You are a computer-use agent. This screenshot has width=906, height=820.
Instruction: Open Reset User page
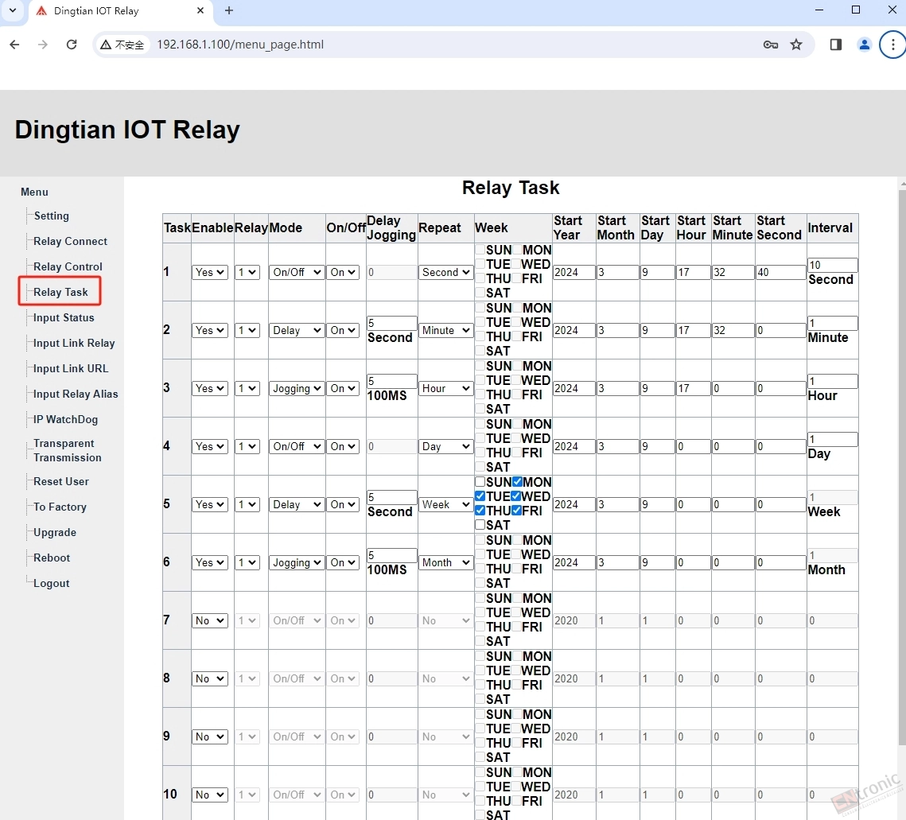point(61,481)
